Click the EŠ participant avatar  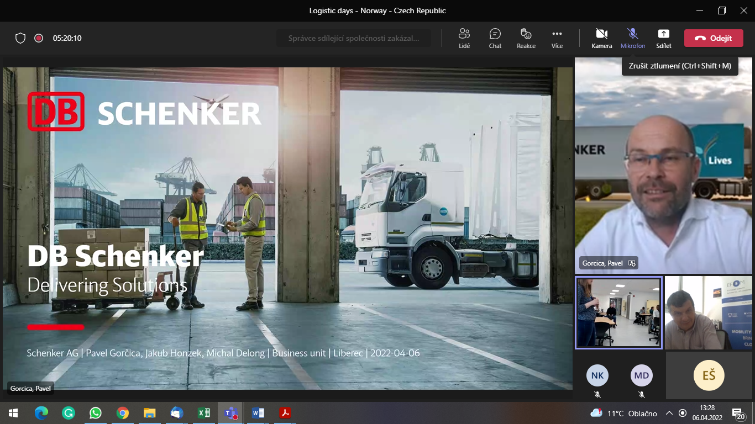[709, 375]
